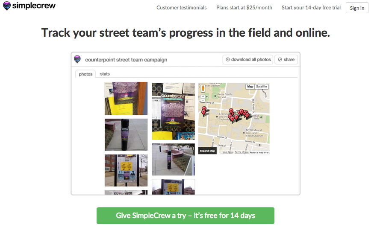The image size is (374, 230).
Task: Select the Satellite view on the map
Action: point(262,87)
